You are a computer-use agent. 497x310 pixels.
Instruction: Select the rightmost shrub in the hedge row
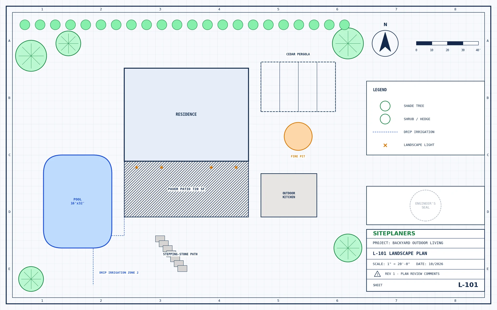point(345,25)
